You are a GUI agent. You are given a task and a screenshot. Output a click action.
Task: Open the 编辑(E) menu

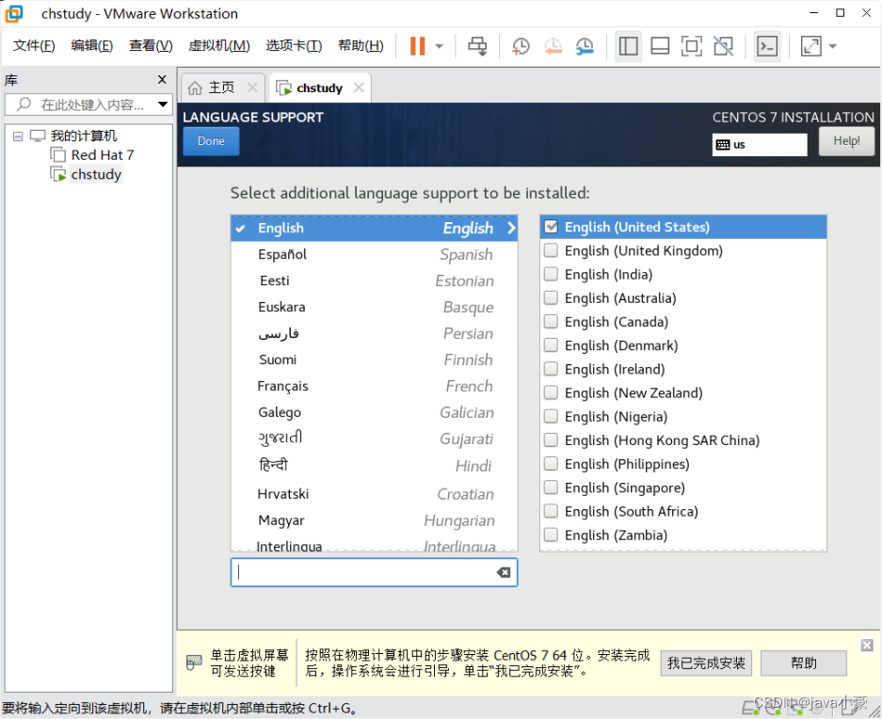coord(91,45)
